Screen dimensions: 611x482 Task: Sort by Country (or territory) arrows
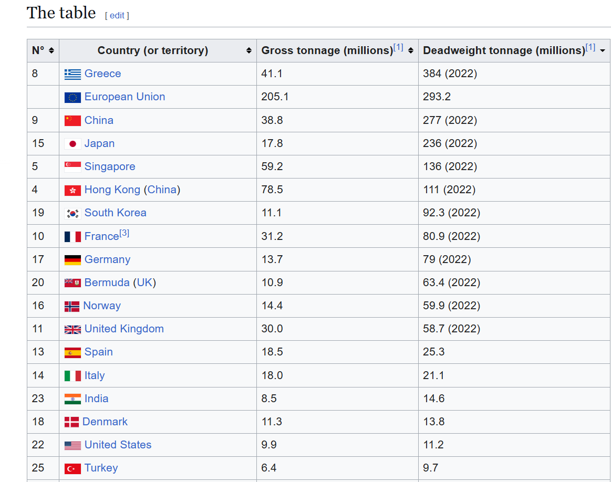coord(248,50)
